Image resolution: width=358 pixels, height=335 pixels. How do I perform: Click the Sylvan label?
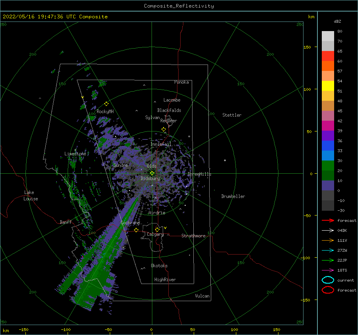click(x=152, y=118)
